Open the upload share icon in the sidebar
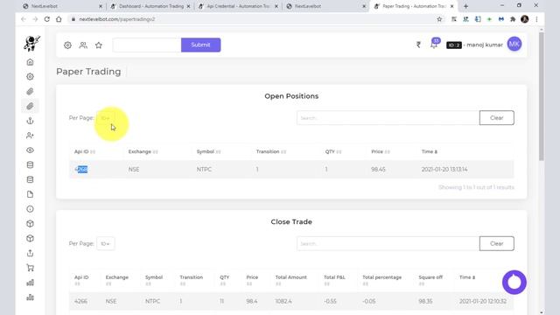 tap(30, 253)
